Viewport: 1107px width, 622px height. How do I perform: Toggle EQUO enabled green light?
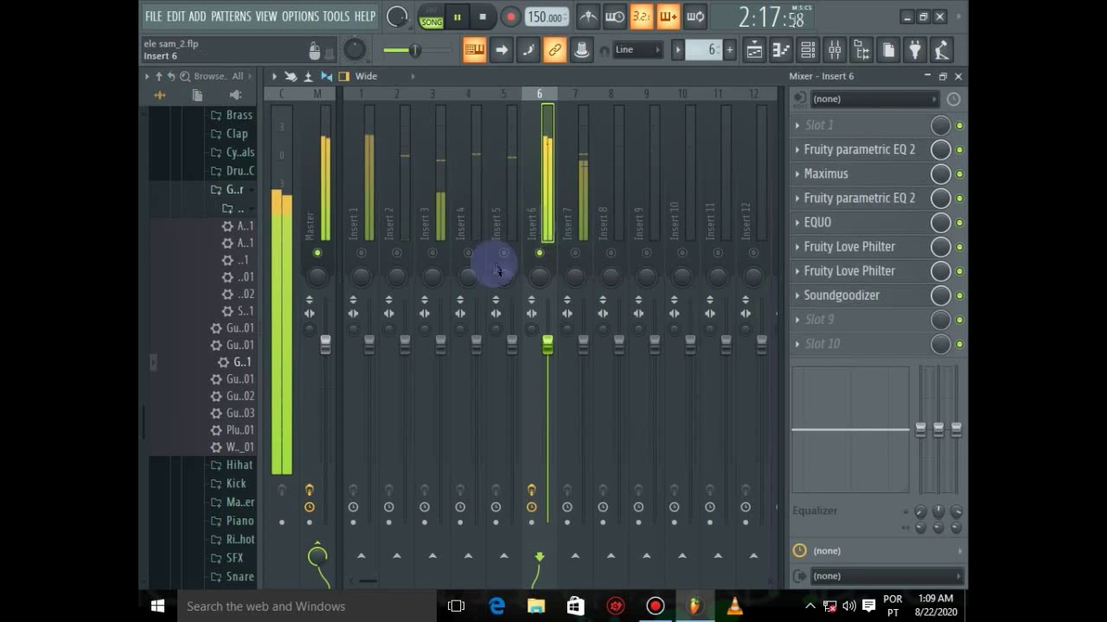[959, 222]
